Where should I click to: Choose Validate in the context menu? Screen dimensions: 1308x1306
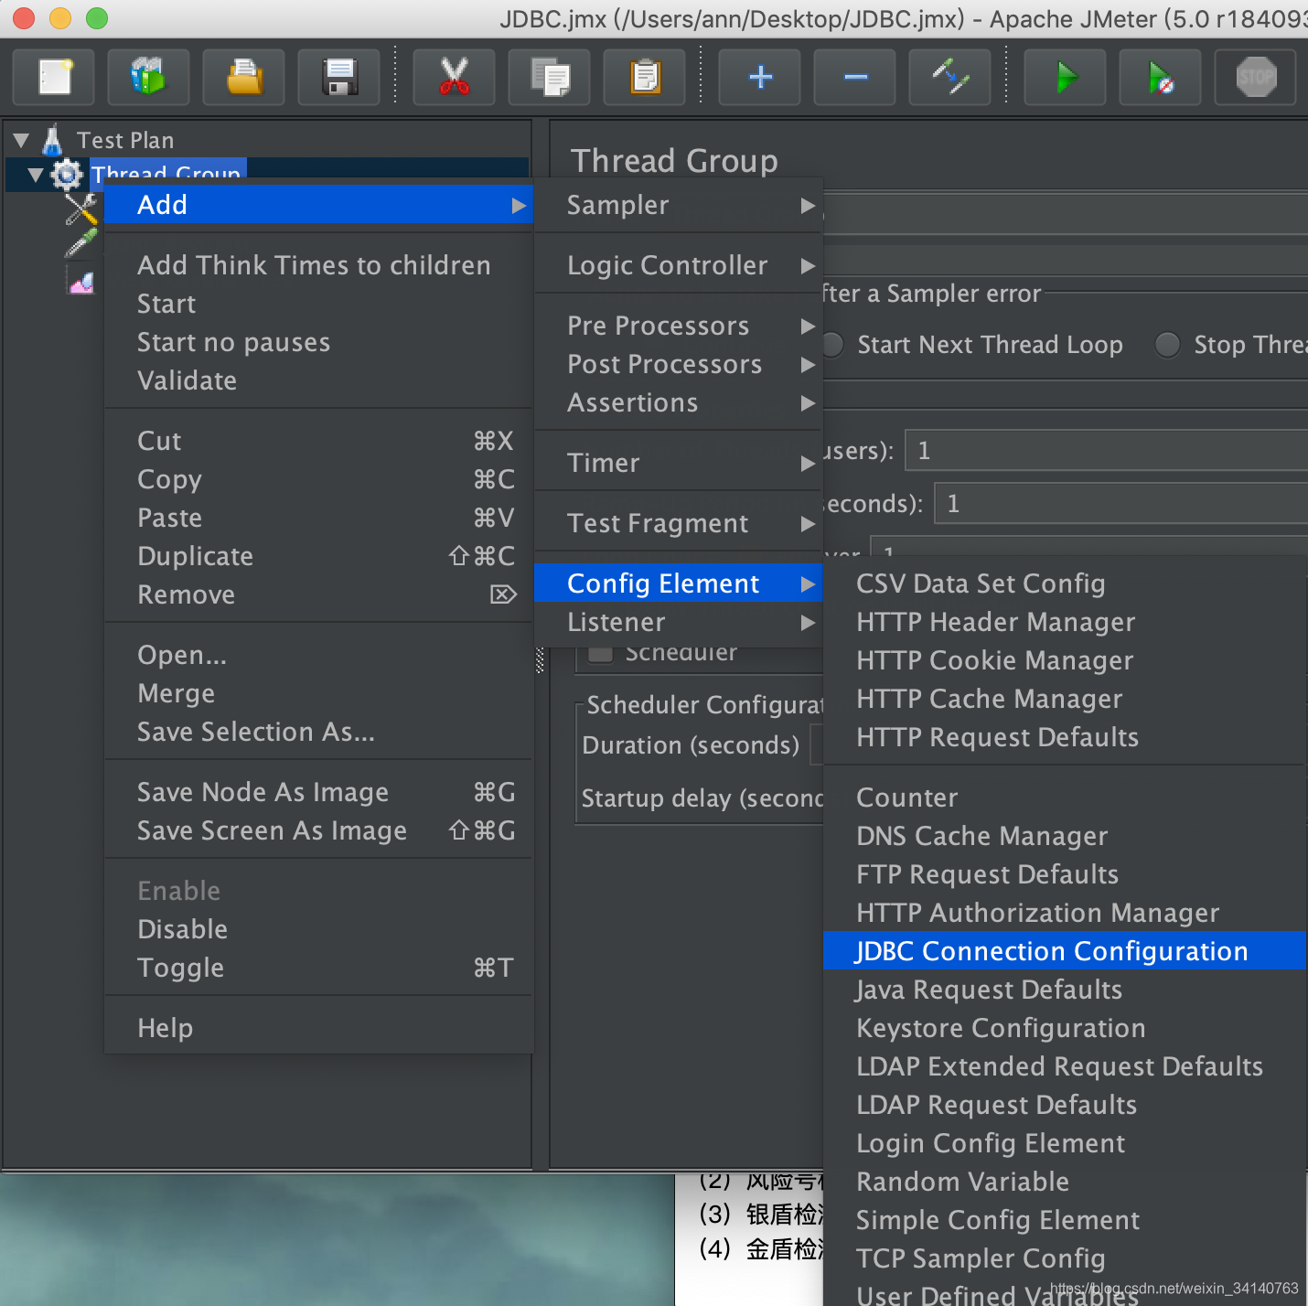pos(319,380)
